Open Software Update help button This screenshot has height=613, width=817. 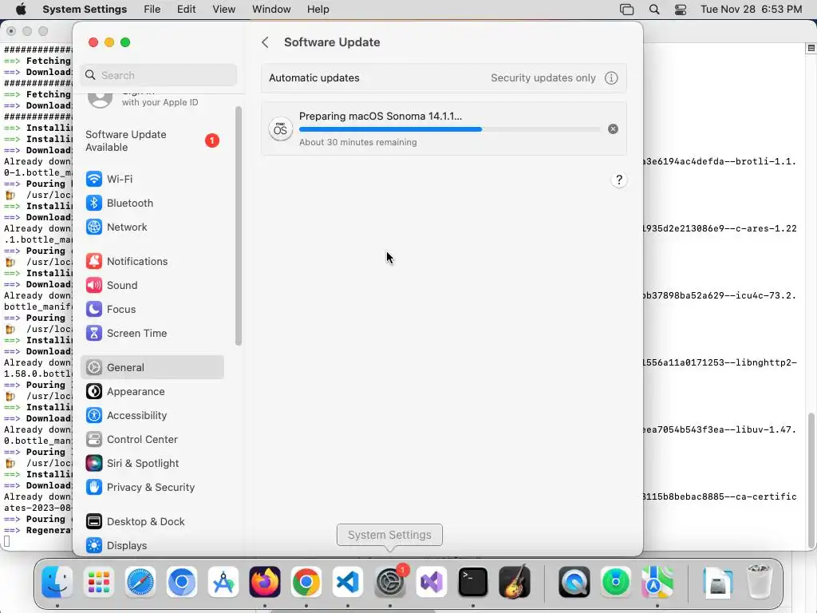(619, 180)
